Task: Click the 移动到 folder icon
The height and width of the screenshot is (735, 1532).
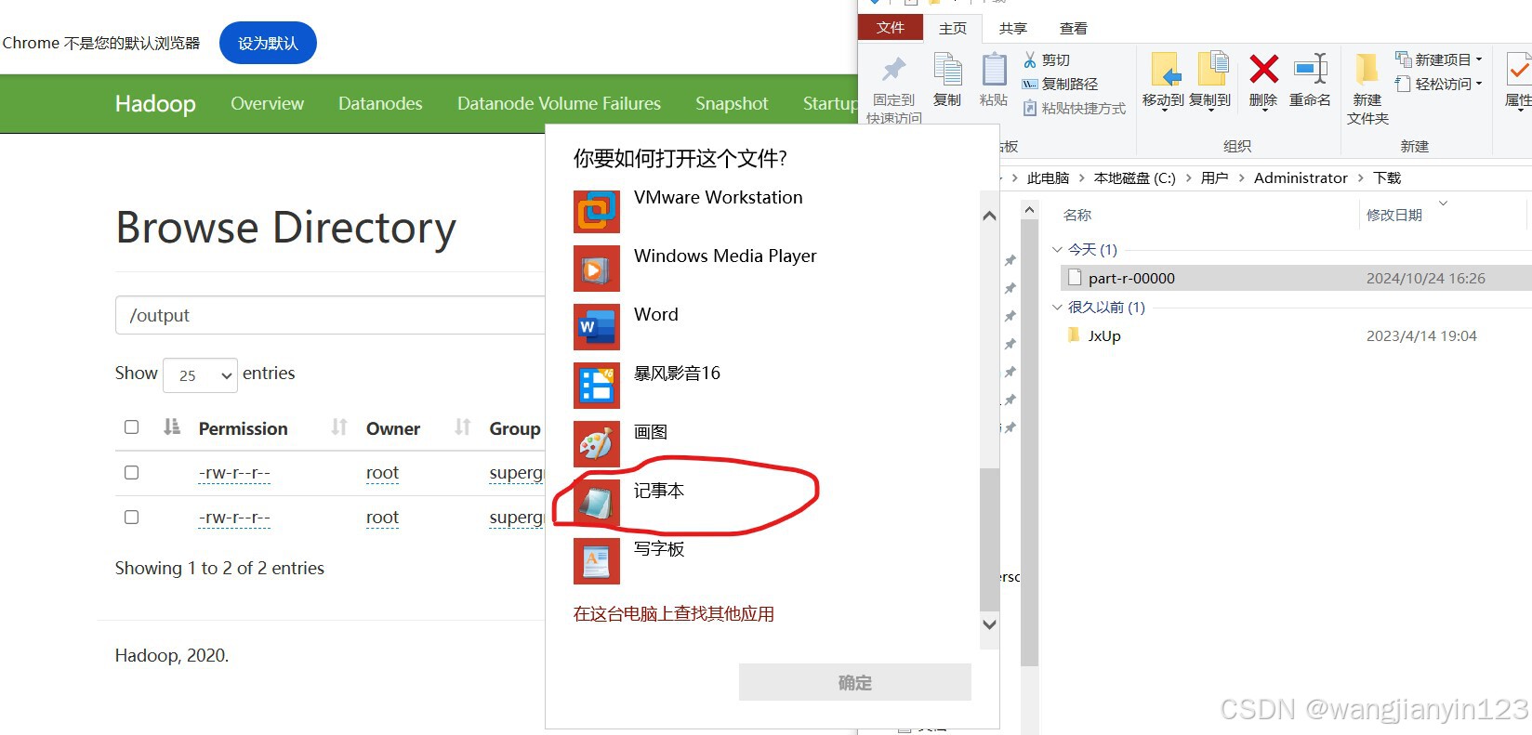Action: [x=1166, y=70]
